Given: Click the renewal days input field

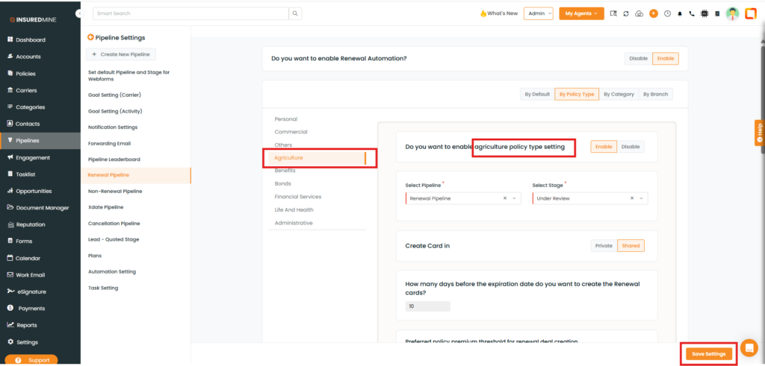Looking at the screenshot, I should [428, 306].
